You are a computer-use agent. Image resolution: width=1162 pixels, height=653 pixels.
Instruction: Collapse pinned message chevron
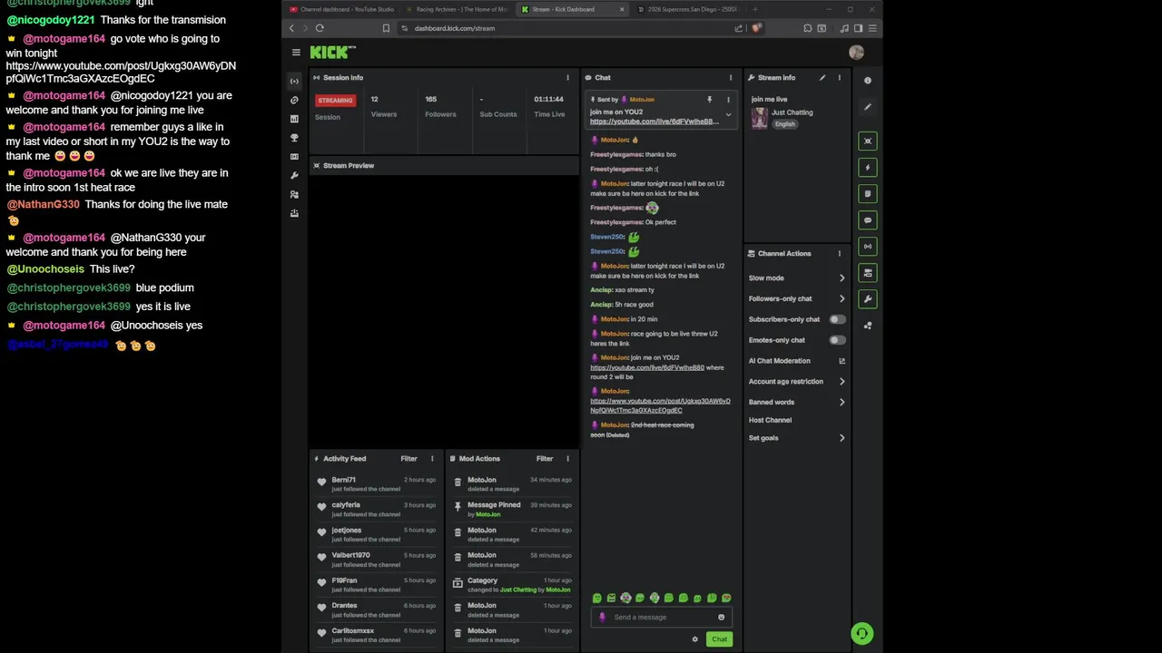click(728, 115)
